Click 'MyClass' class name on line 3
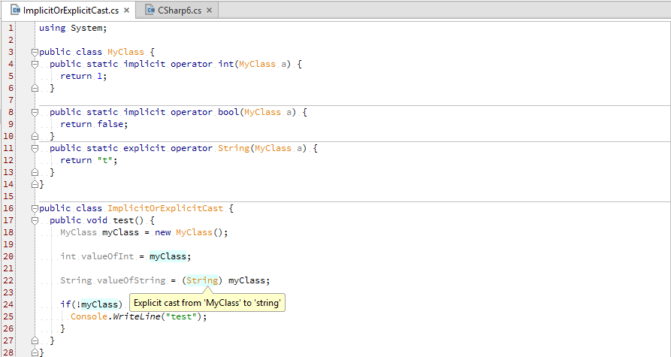The width and height of the screenshot is (671, 357). [x=125, y=52]
